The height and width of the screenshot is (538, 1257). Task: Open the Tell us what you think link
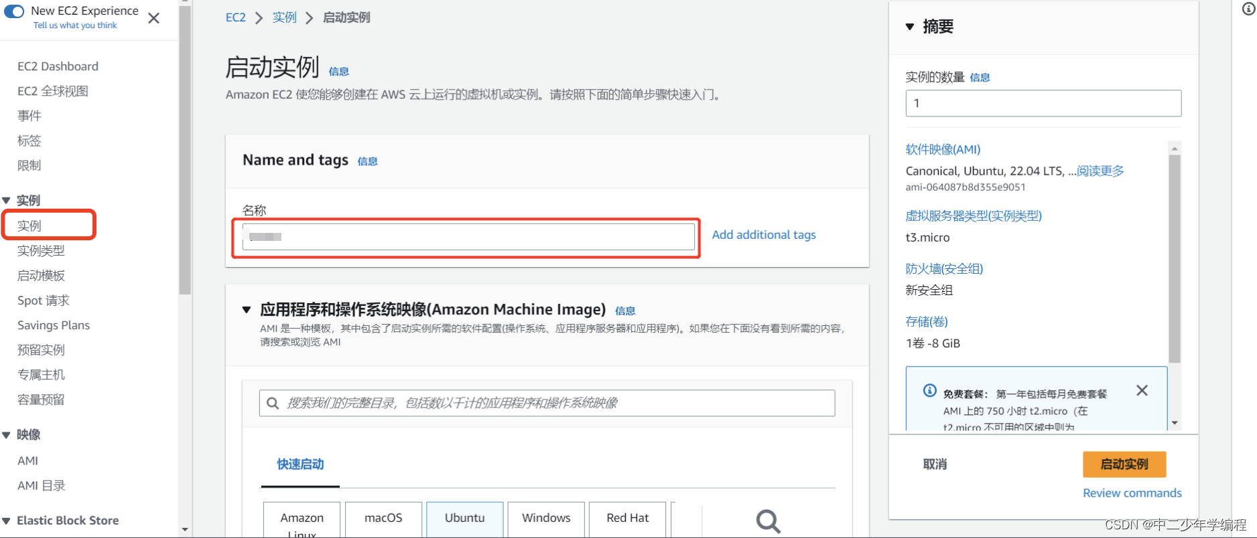(x=75, y=25)
